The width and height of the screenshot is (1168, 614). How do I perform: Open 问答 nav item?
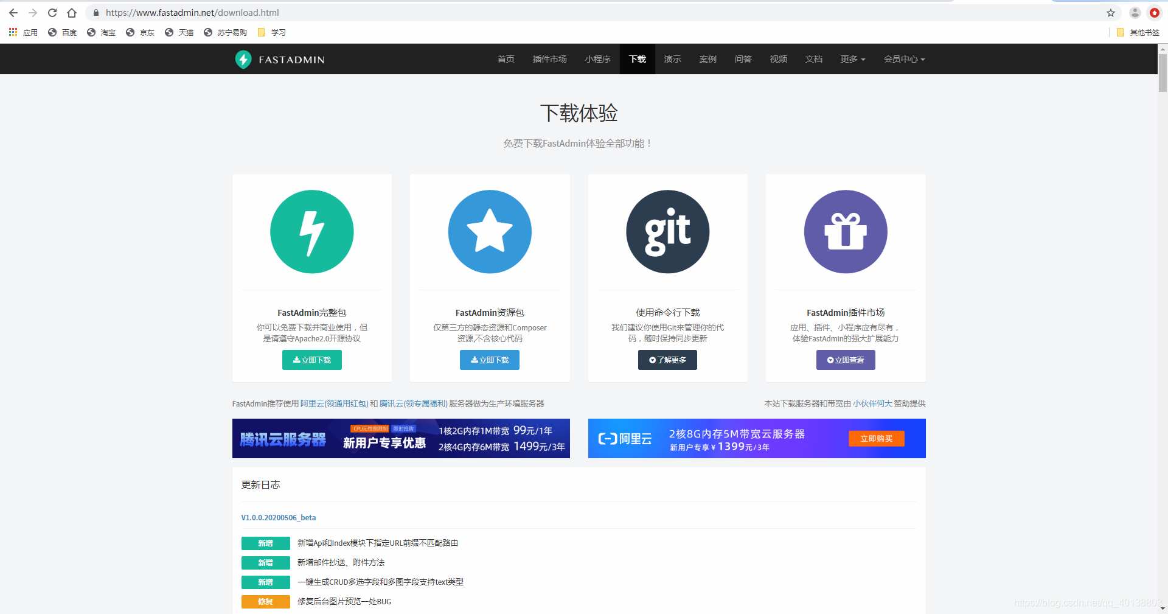click(x=743, y=59)
